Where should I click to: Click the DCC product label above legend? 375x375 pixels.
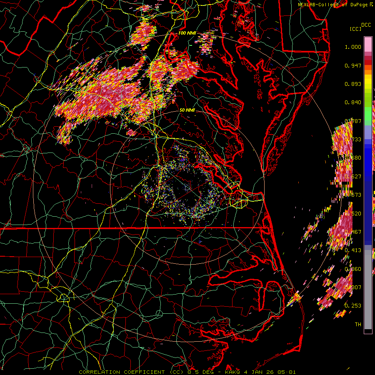click(366, 25)
